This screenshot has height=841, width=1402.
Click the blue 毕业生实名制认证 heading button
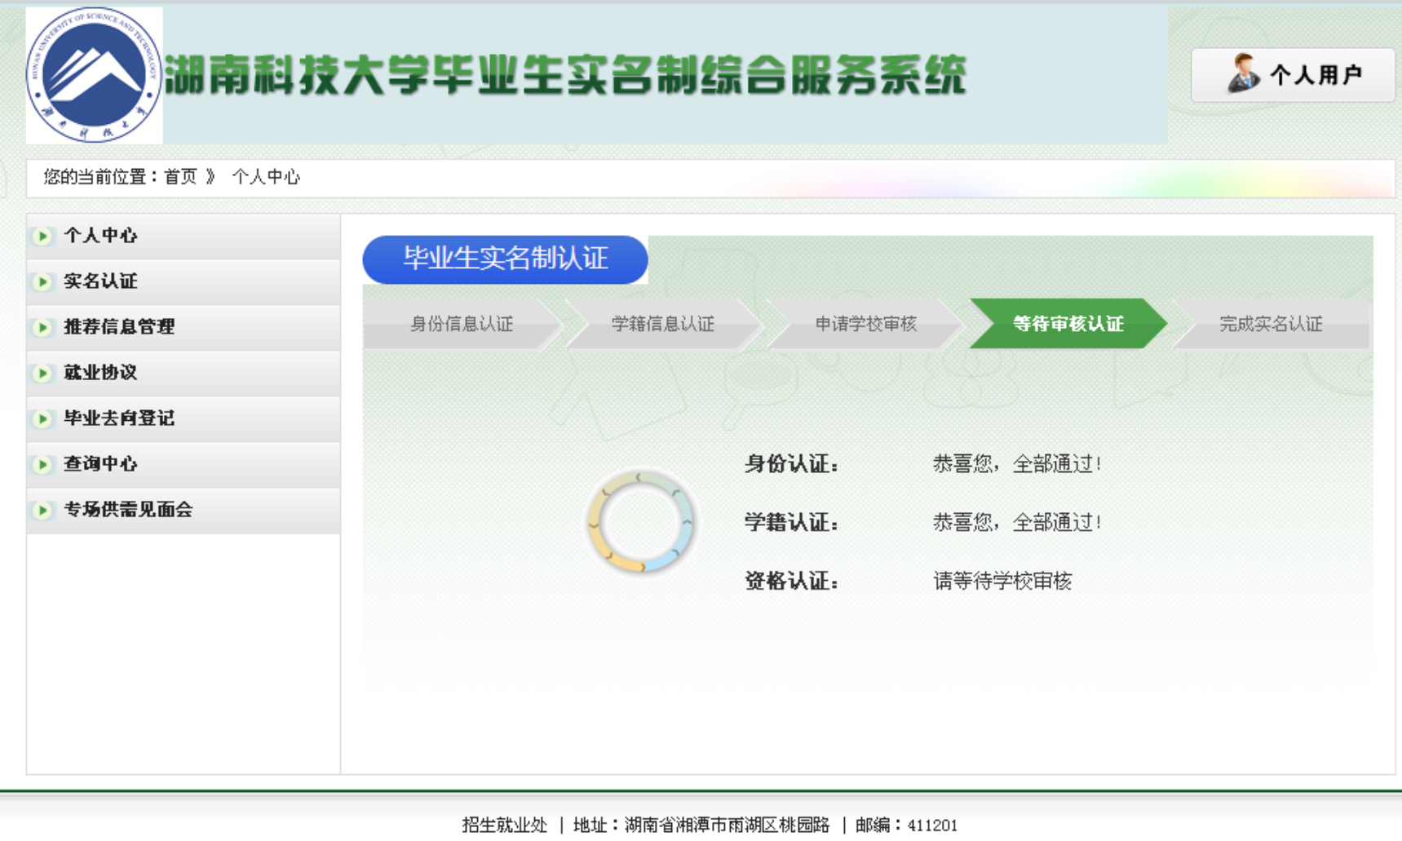pos(505,259)
